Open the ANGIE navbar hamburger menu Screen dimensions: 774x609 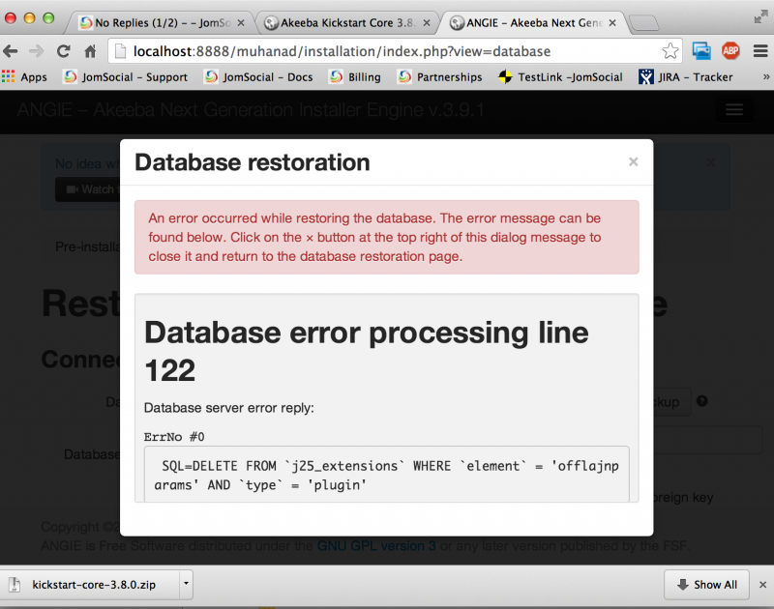(x=734, y=109)
